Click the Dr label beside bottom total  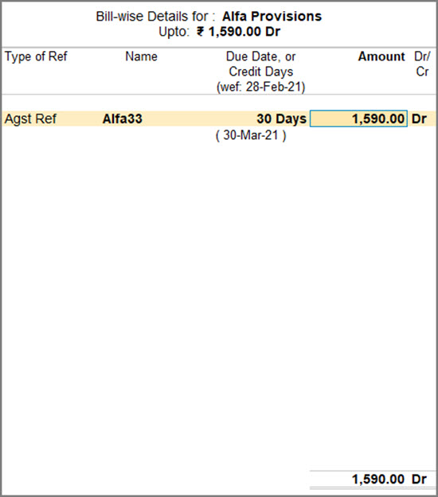[419, 480]
